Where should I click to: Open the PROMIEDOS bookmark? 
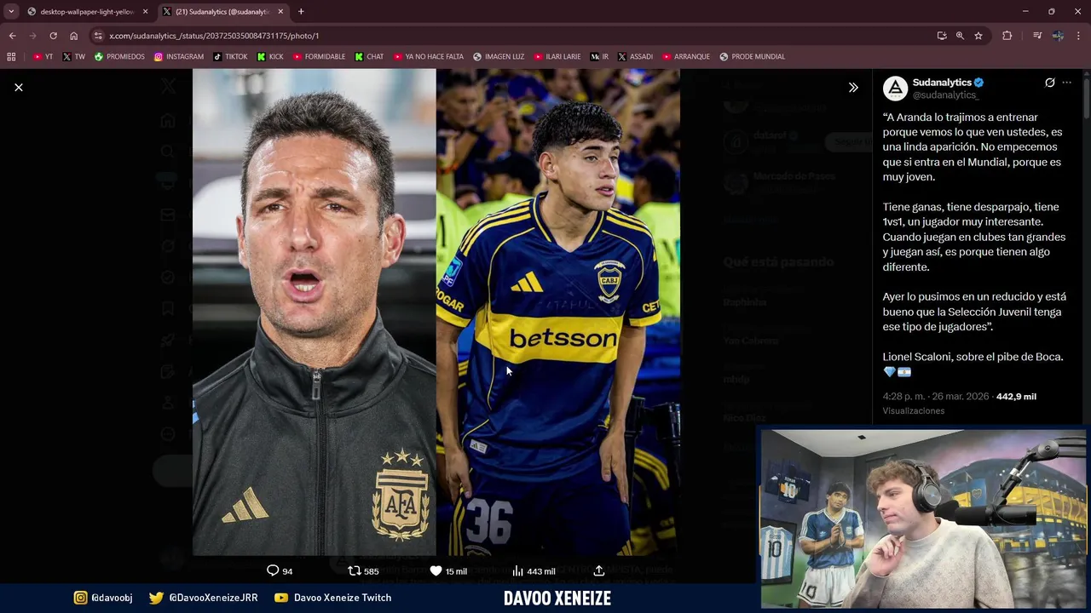(119, 56)
